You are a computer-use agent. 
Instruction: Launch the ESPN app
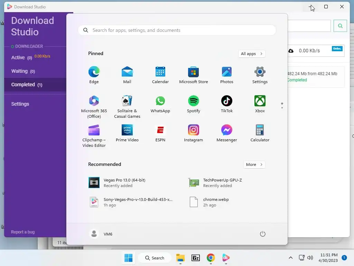tap(160, 133)
